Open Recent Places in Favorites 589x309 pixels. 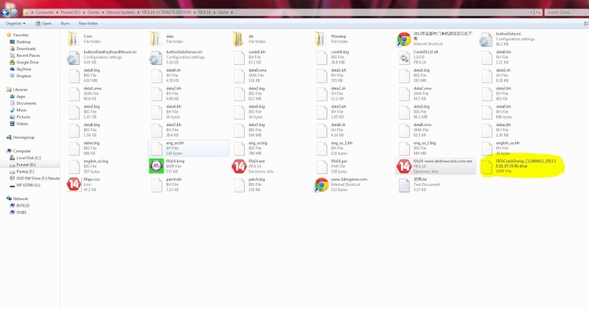(x=28, y=55)
